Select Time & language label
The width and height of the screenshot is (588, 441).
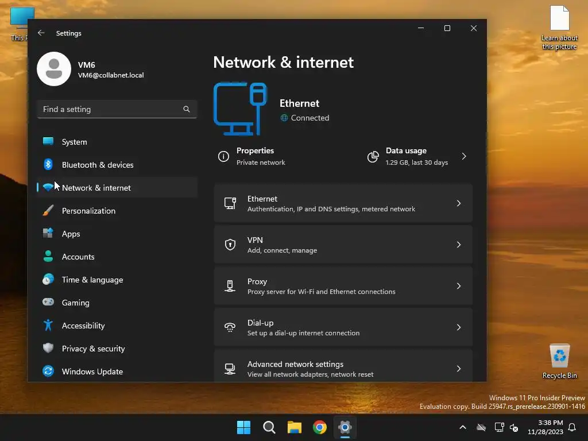pyautogui.click(x=92, y=280)
